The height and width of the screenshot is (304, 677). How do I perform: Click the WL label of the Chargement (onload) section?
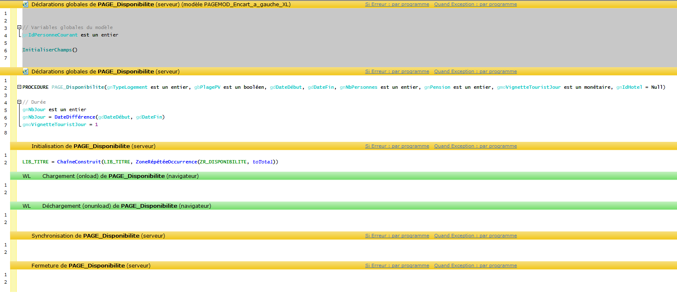27,176
